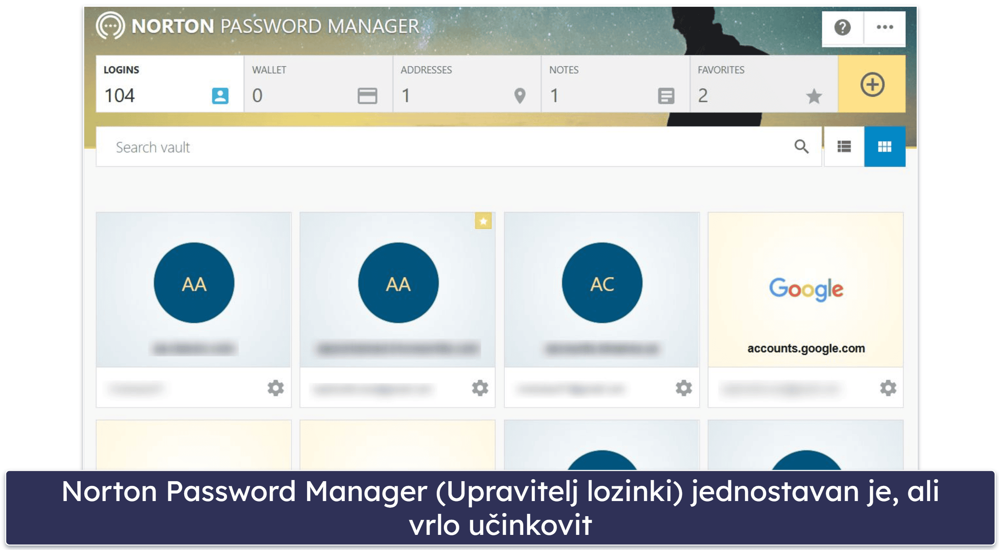Open settings gear for Google card
999x550 pixels.
point(888,388)
